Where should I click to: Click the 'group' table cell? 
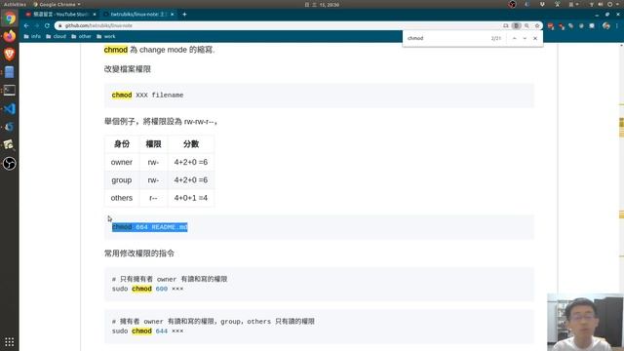click(122, 179)
